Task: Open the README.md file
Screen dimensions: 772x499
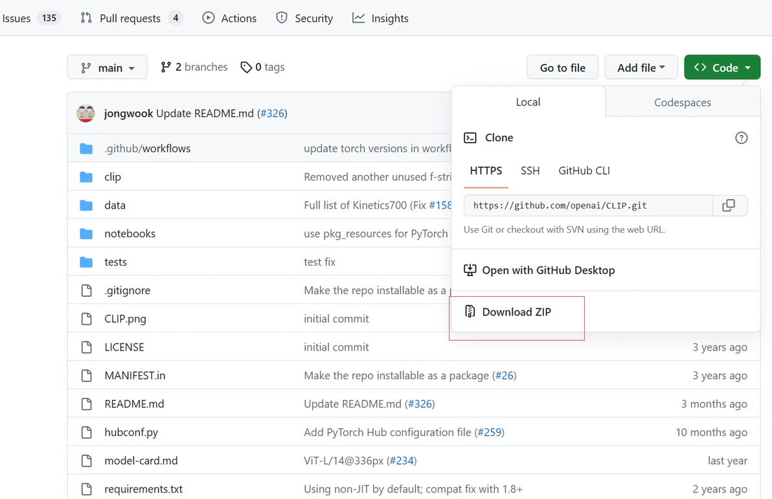Action: click(x=134, y=404)
